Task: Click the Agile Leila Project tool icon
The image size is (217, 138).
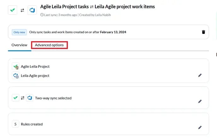Action: coord(16,66)
